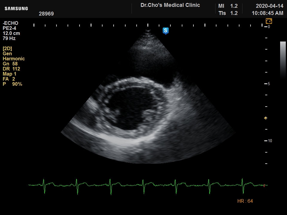Viewport: 287px width, 215px height.
Task: Click the Samsung logo
Action: tap(16, 9)
